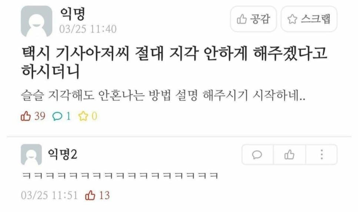Open the post title about the taxi driver
The width and height of the screenshot is (358, 212).
(x=175, y=62)
